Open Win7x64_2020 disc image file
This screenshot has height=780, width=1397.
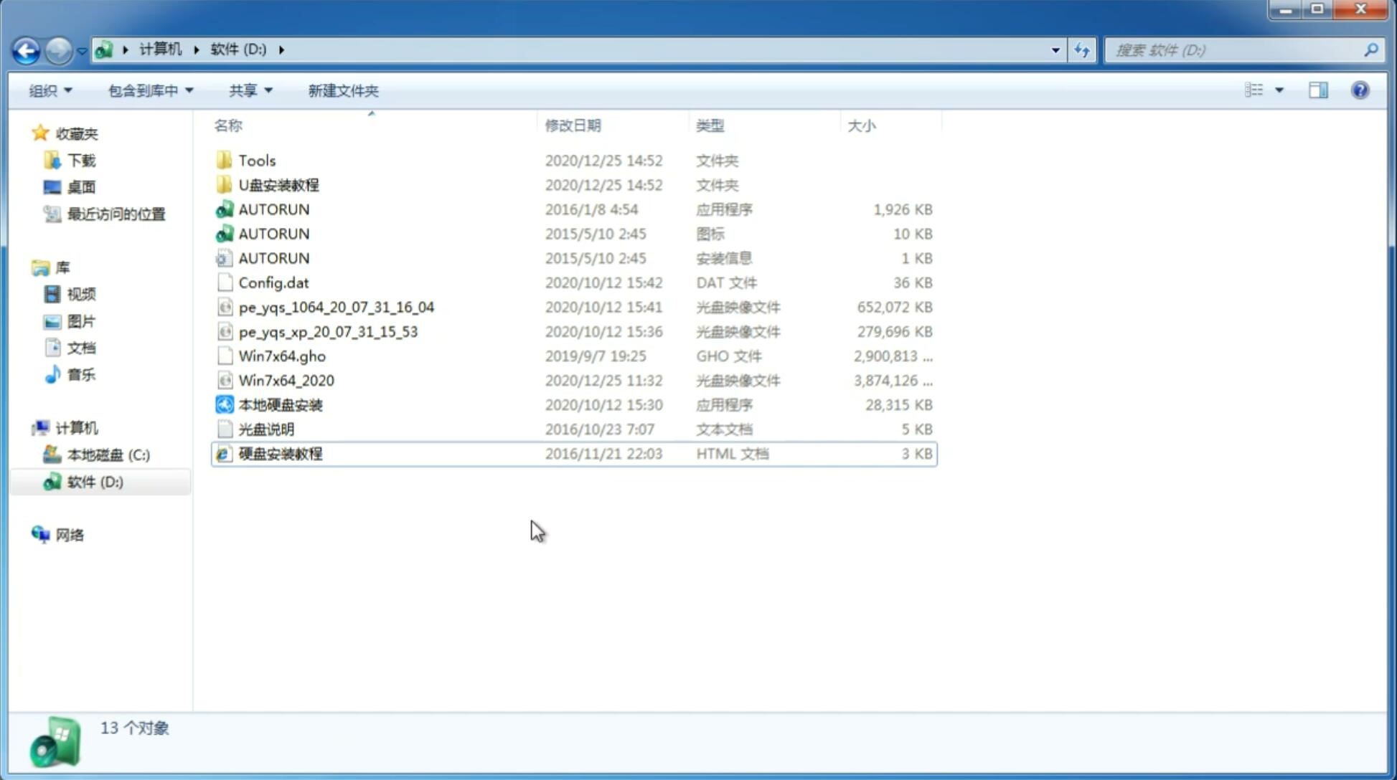click(x=286, y=381)
